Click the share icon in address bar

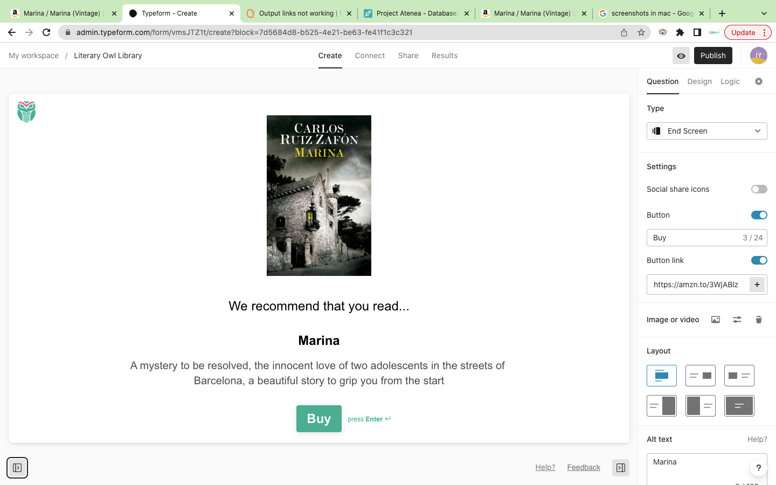(624, 32)
